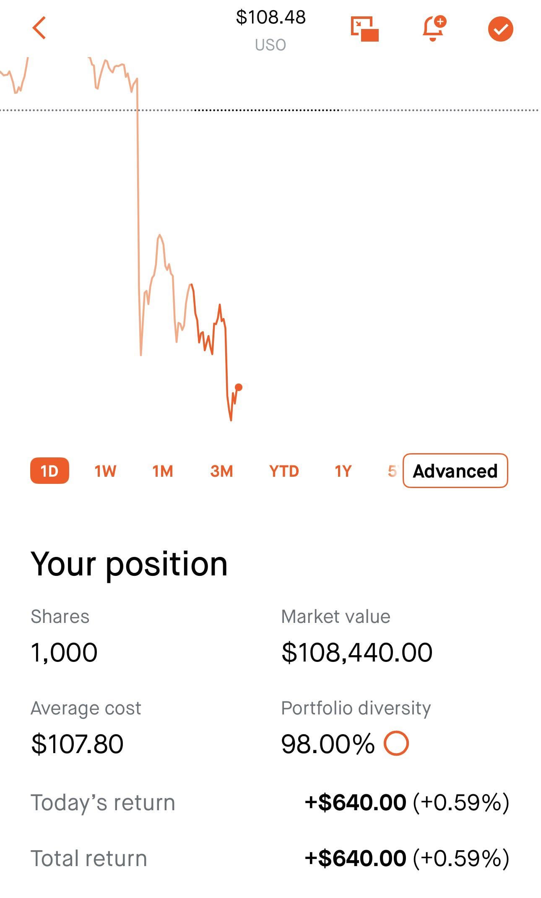Tap the $108,440.00 market value
541x898 pixels.
coord(356,652)
